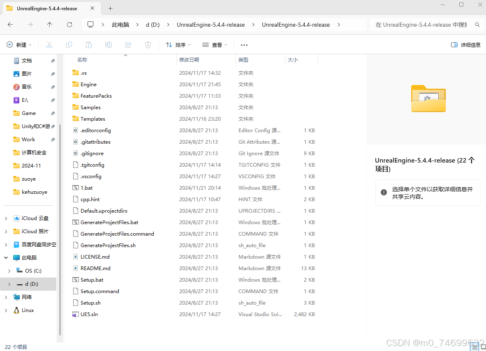486x351 pixels.
Task: Expand the 网络 tree node
Action: tap(6, 297)
